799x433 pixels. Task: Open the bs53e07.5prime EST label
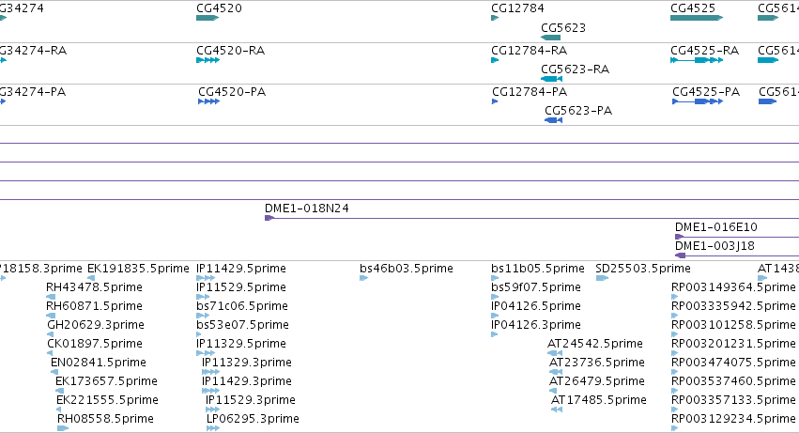coord(242,325)
